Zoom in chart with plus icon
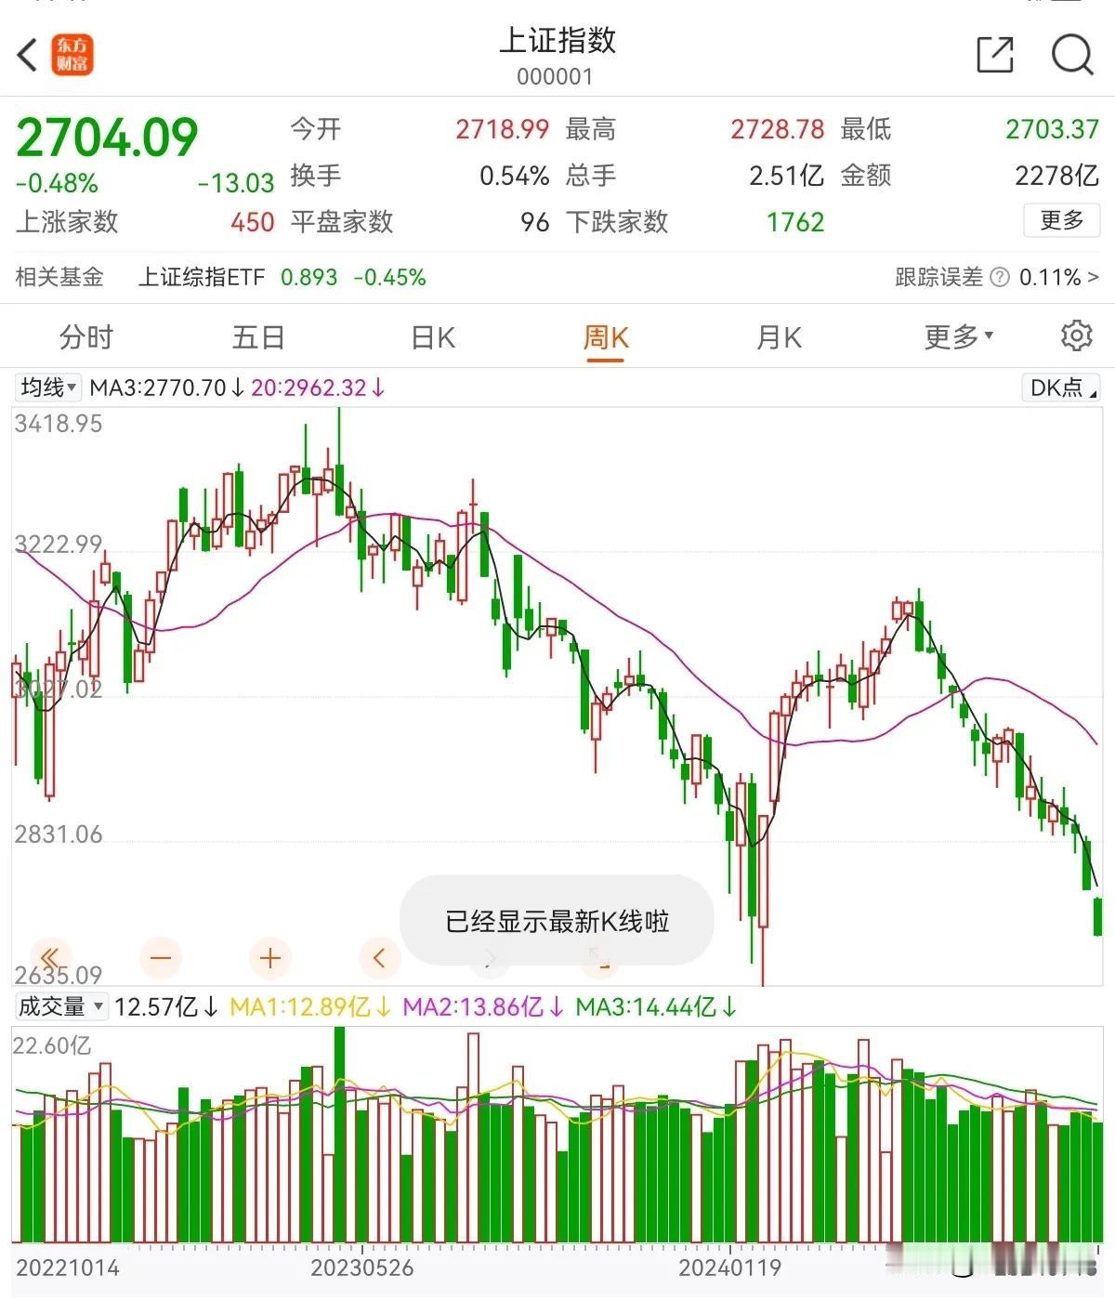 (x=270, y=957)
